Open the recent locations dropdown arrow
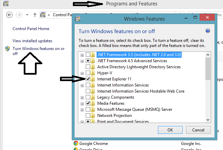 [27, 15]
